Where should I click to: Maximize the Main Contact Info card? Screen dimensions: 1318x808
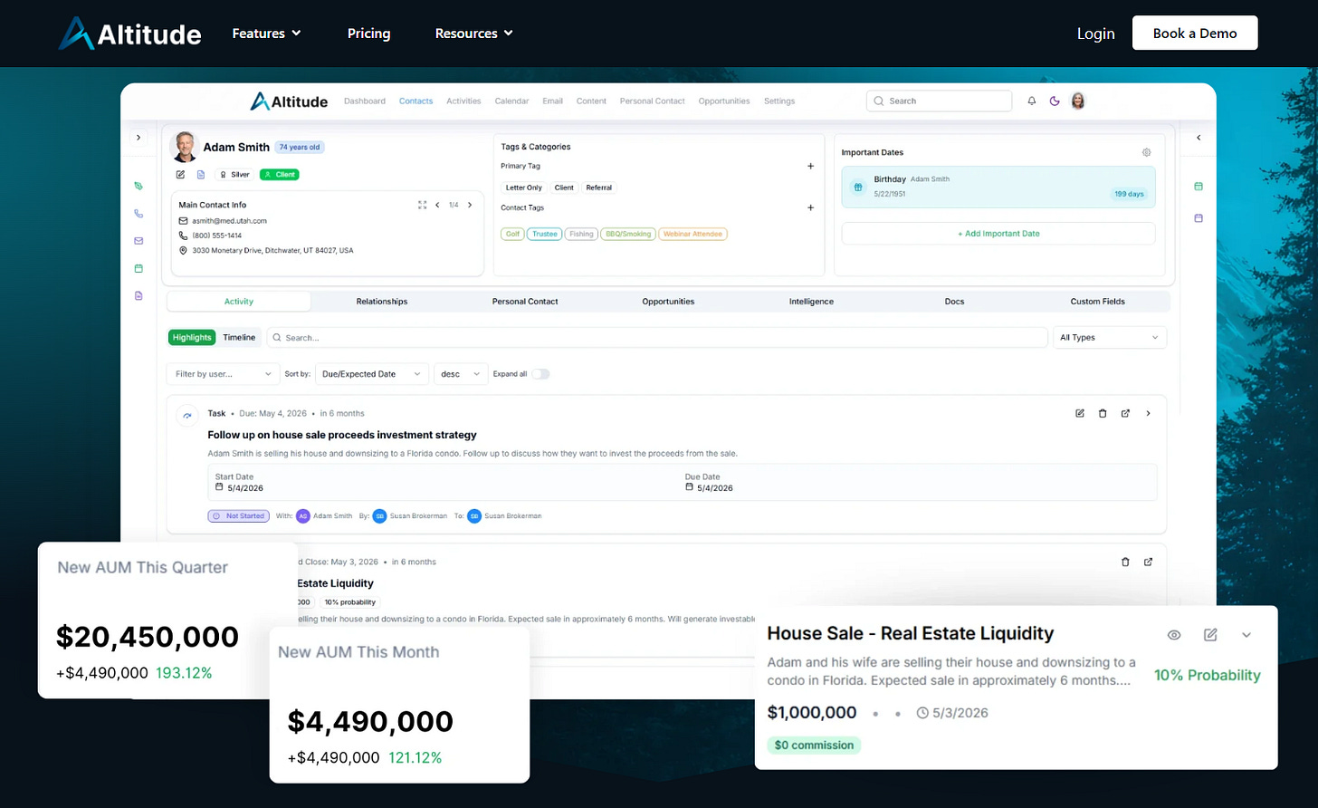(422, 205)
